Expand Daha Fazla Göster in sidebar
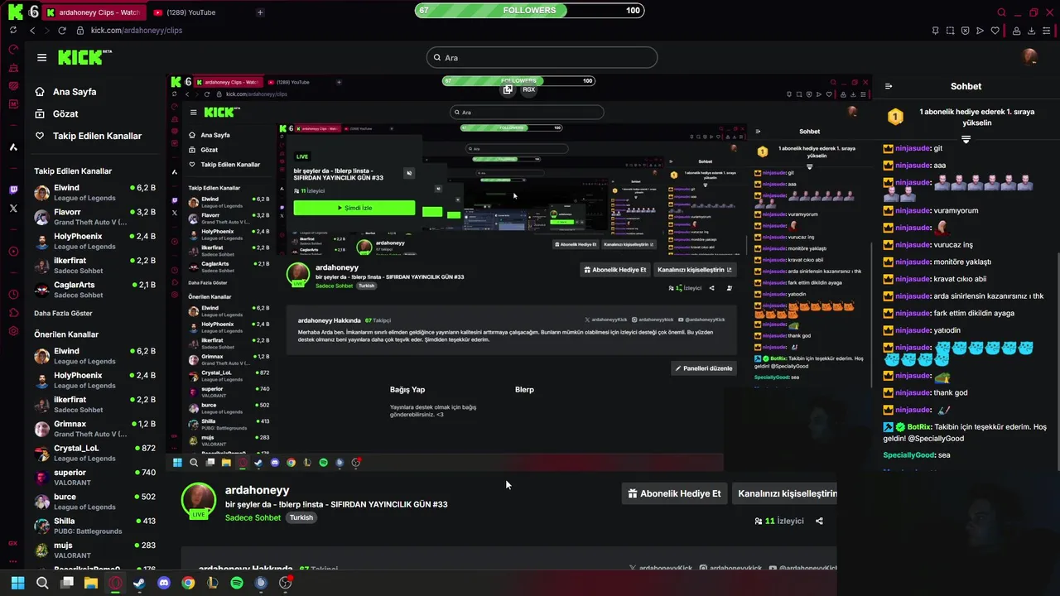 pyautogui.click(x=63, y=313)
